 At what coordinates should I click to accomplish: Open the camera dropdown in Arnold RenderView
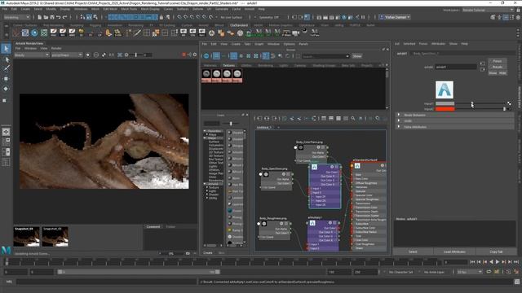point(67,55)
